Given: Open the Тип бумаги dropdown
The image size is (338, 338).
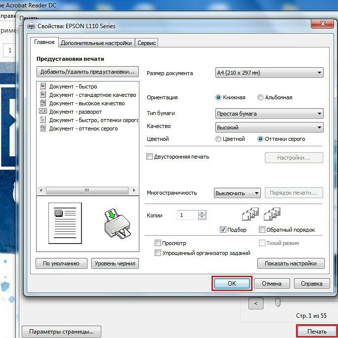Looking at the screenshot, I should click(269, 114).
